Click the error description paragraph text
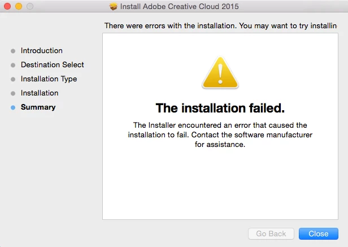This screenshot has width=348, height=247. pos(220,135)
